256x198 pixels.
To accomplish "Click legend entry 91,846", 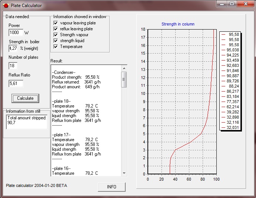I will click(230, 71).
